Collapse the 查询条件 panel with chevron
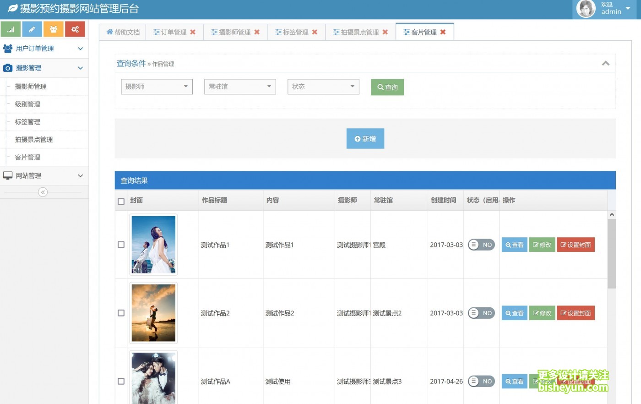Image resolution: width=641 pixels, height=404 pixels. click(x=606, y=64)
